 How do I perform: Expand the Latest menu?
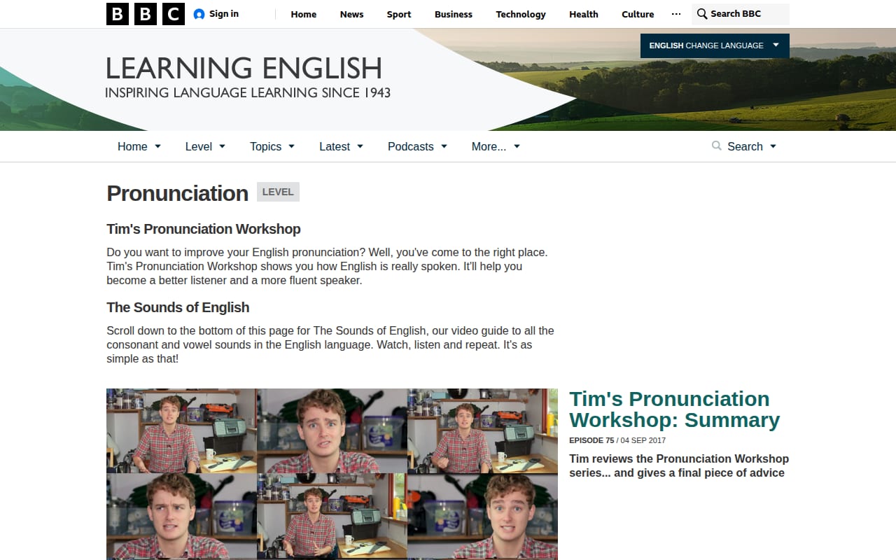click(x=341, y=146)
